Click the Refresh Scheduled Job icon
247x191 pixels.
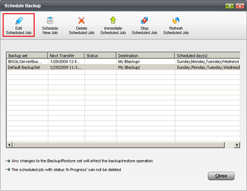(176, 21)
